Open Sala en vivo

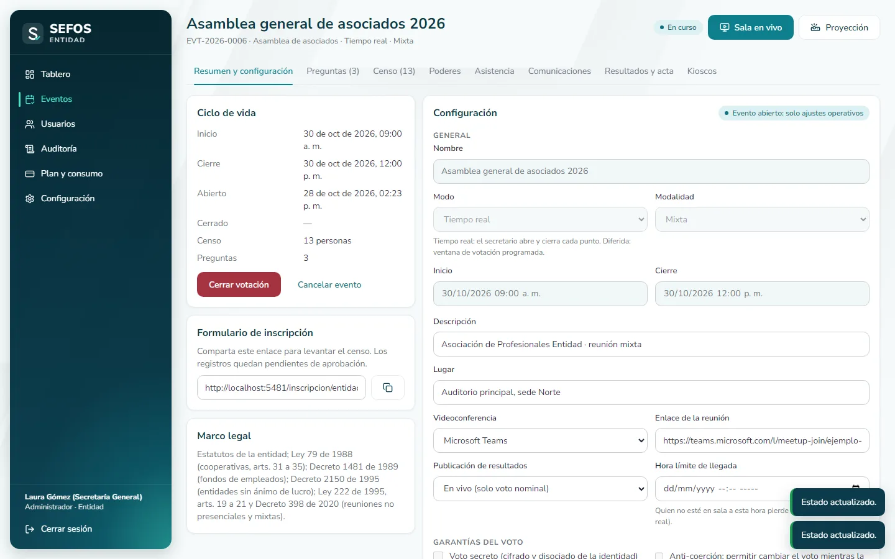tap(750, 27)
